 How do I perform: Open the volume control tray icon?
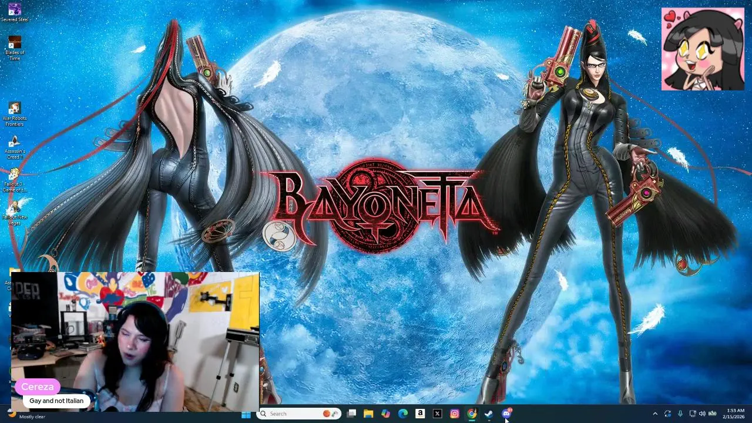point(702,414)
